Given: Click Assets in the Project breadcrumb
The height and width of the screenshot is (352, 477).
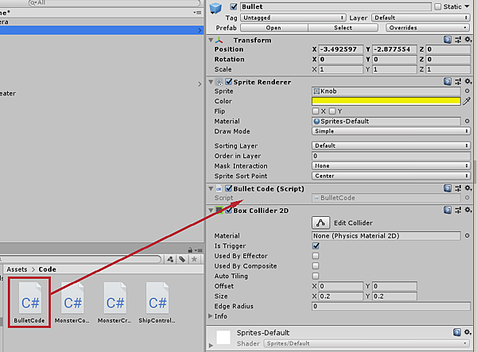Looking at the screenshot, I should (x=17, y=269).
